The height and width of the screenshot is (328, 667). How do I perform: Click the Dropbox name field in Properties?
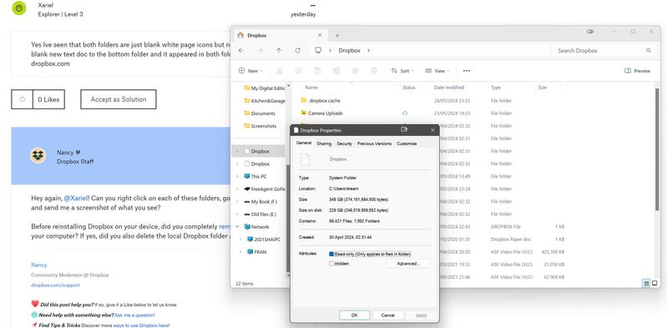pos(379,159)
